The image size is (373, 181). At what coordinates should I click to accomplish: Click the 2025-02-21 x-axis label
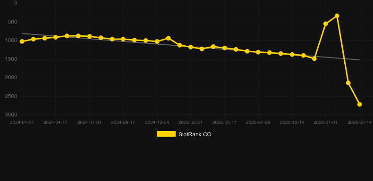point(191,123)
